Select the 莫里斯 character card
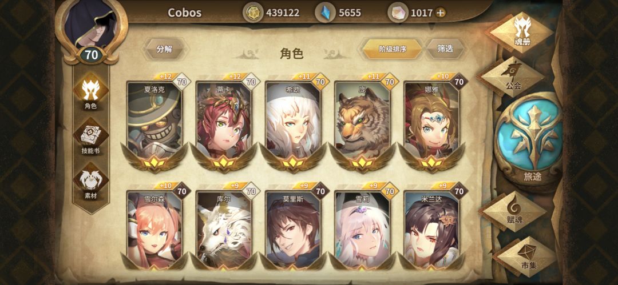The height and width of the screenshot is (285, 618). tap(293, 229)
